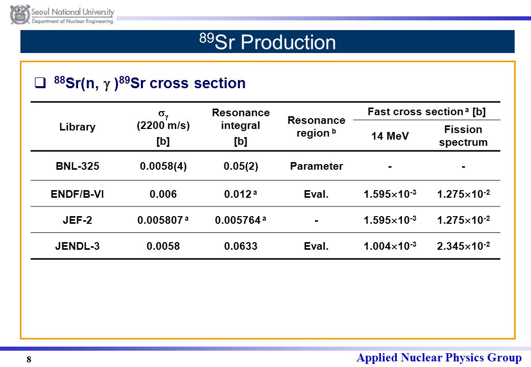
Task: Click the 14 MeV dash in BNL-325 row
Action: [x=390, y=167]
